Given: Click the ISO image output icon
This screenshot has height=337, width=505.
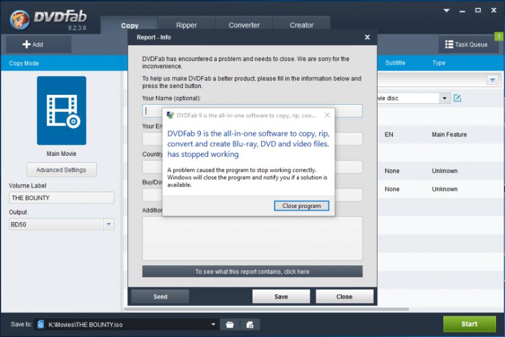Looking at the screenshot, I should pos(250,325).
